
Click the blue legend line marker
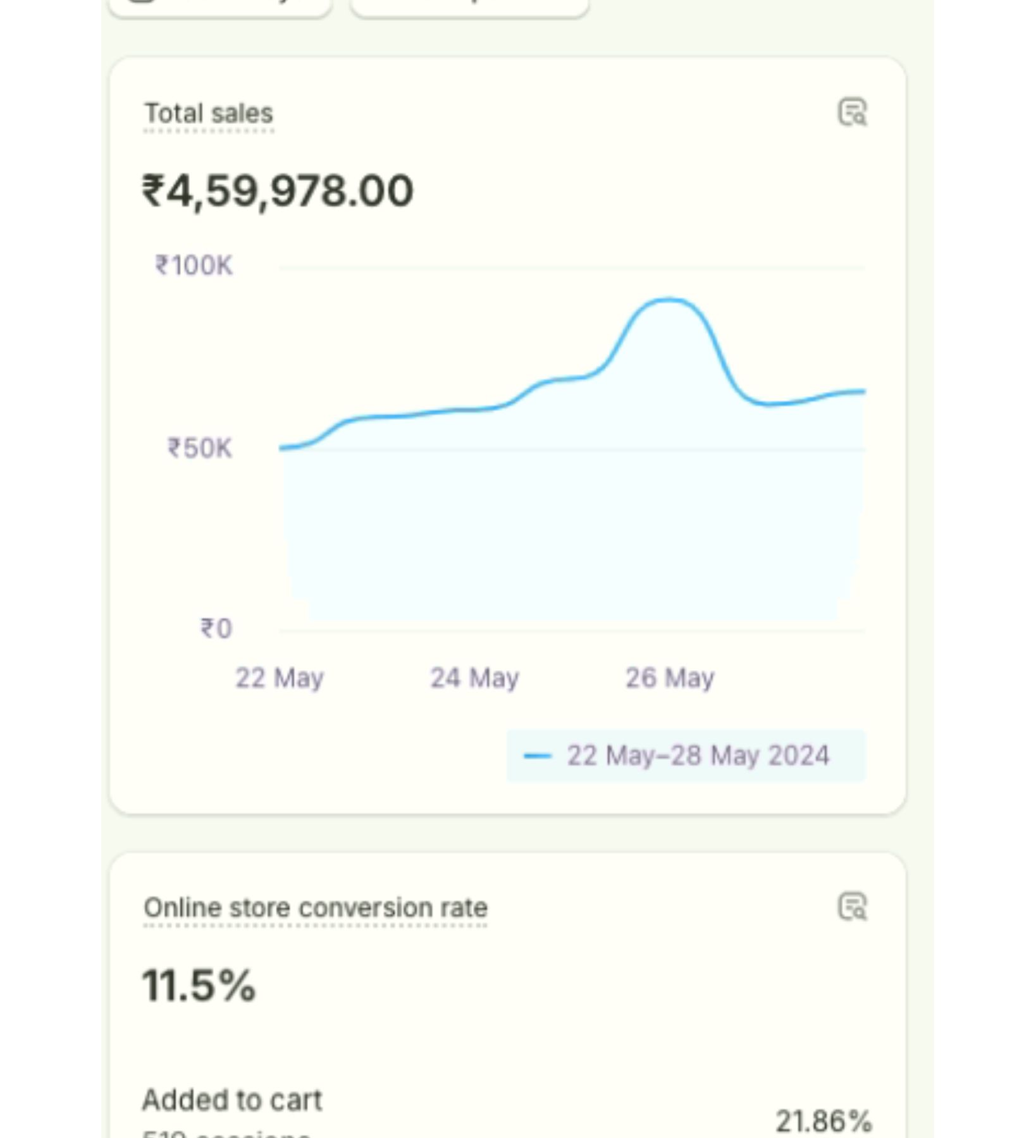tap(538, 756)
